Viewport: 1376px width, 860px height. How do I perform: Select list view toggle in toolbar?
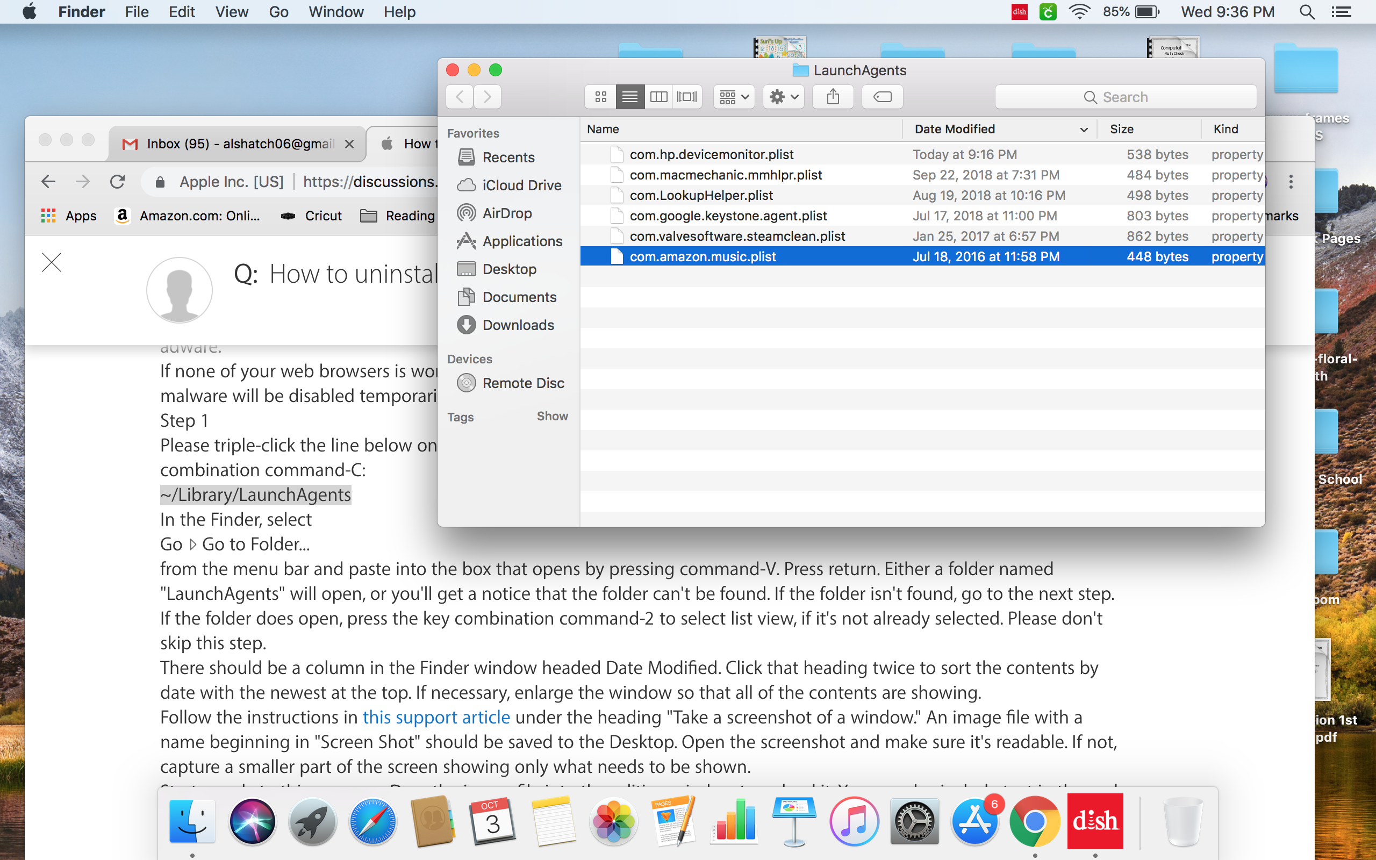coord(629,97)
